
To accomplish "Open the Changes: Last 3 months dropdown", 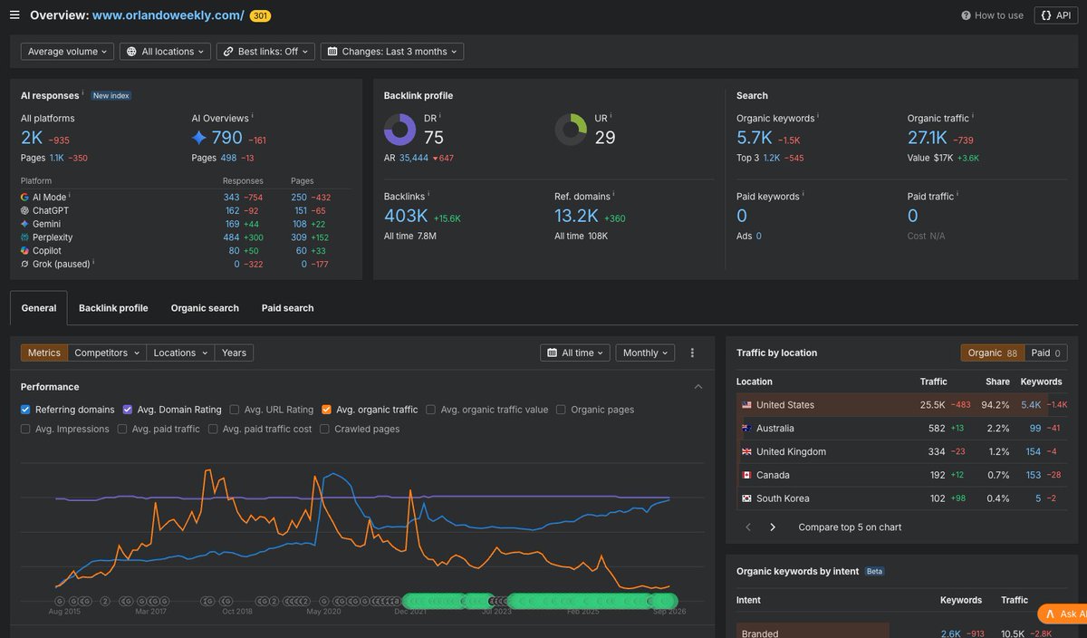I will (x=392, y=52).
